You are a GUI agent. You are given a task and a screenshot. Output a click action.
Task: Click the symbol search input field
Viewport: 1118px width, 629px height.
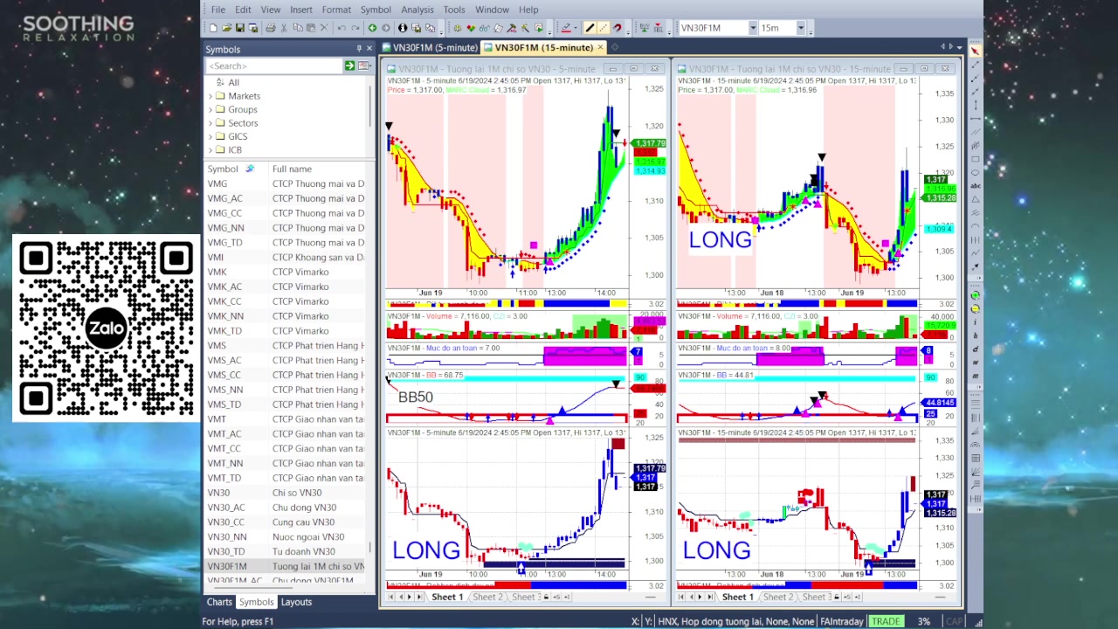(273, 66)
